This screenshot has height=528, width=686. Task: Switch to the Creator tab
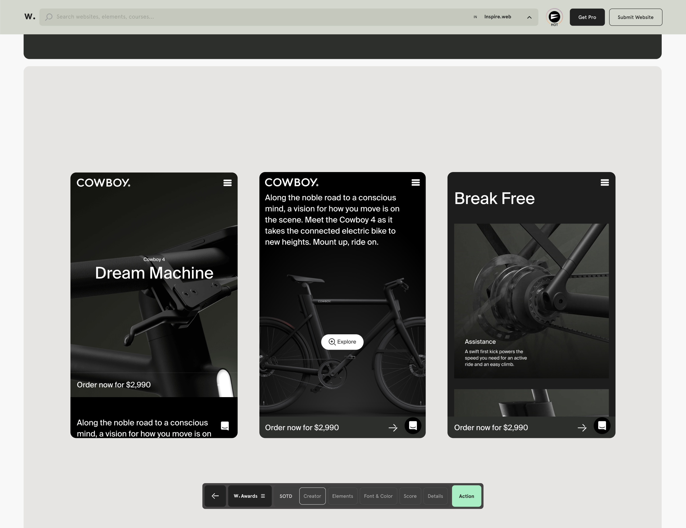(x=312, y=496)
